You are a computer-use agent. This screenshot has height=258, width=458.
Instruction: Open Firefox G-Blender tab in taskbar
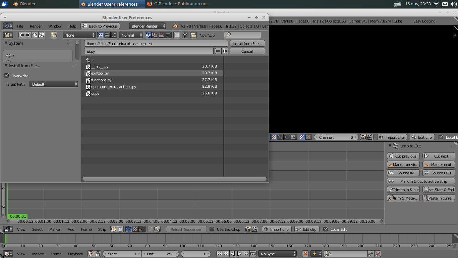(x=179, y=4)
